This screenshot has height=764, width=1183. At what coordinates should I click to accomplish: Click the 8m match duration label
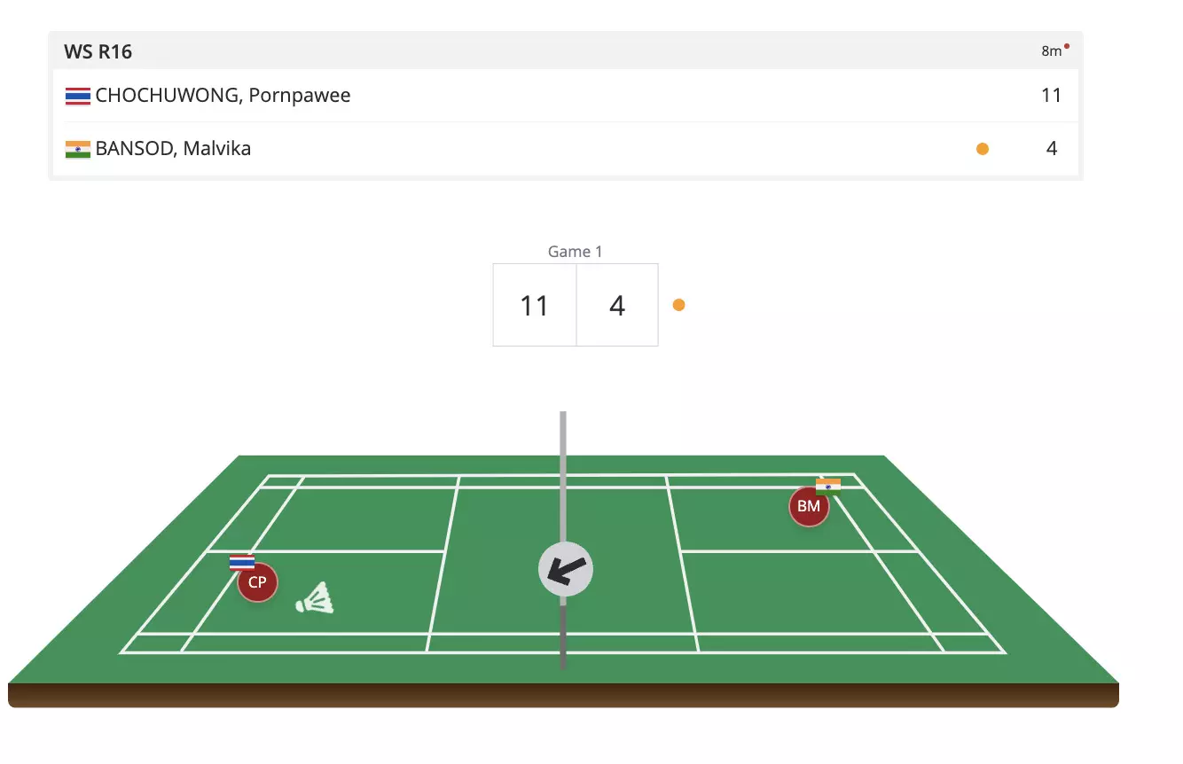point(1051,51)
